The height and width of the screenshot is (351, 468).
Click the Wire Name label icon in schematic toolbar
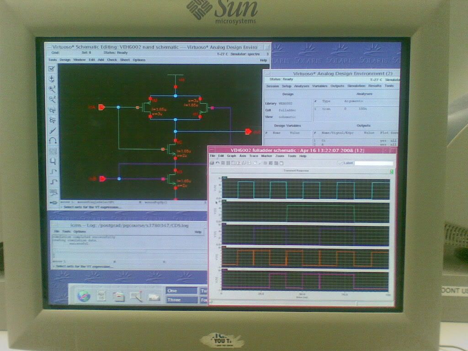pos(53,192)
